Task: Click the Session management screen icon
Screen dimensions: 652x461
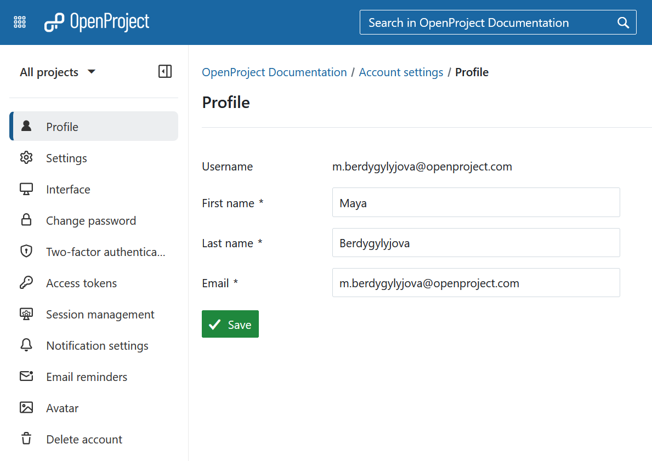Action: point(26,314)
